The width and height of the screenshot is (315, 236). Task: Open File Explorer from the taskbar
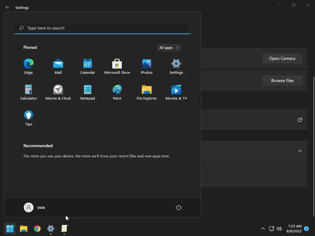pyautogui.click(x=24, y=228)
